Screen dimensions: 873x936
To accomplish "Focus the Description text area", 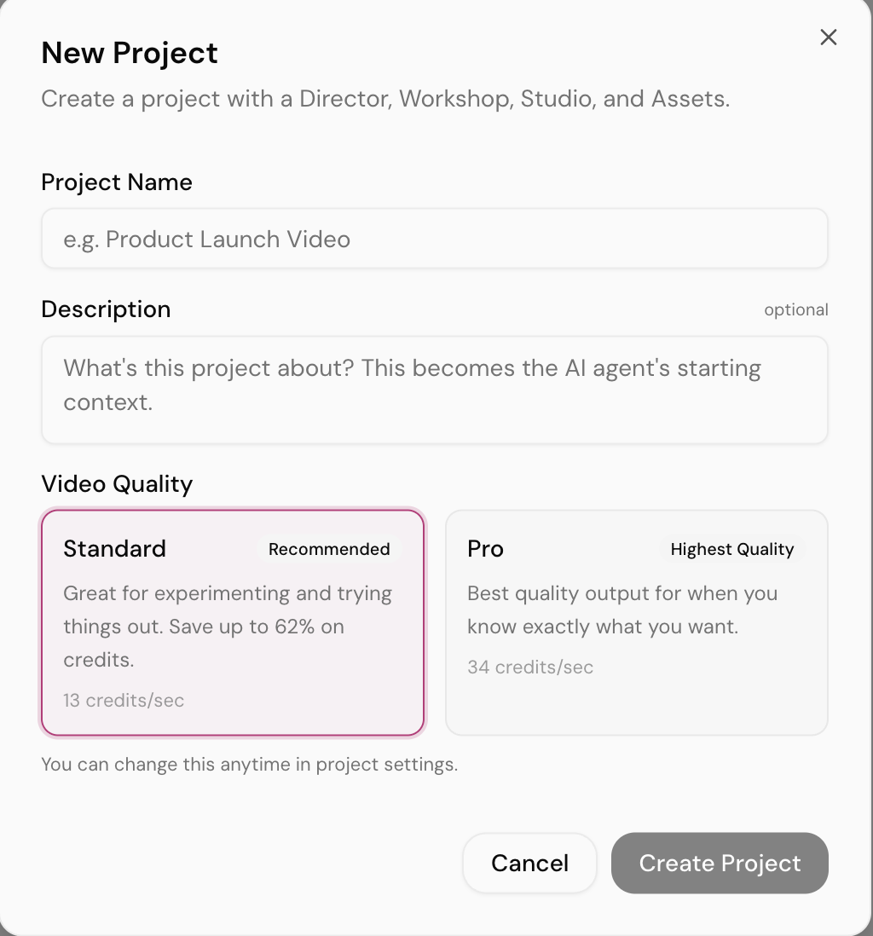I will point(435,390).
